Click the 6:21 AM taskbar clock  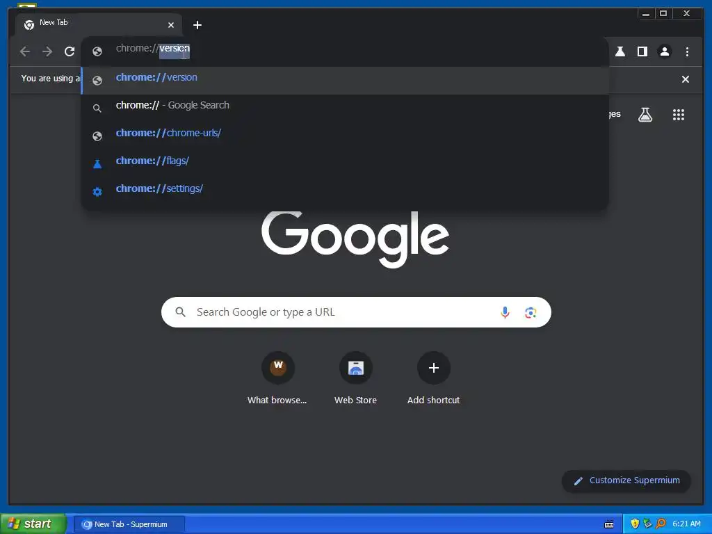(x=686, y=524)
